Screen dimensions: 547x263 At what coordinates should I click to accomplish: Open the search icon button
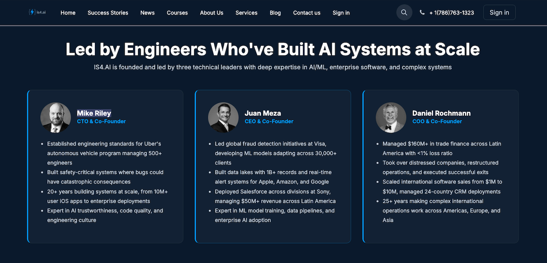pos(404,12)
